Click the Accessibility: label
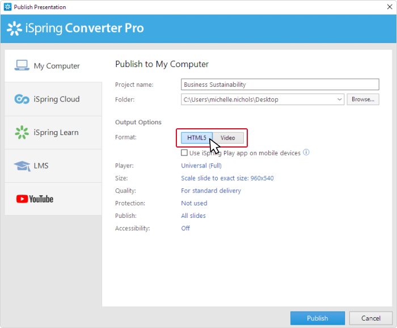397x328 pixels. [133, 229]
